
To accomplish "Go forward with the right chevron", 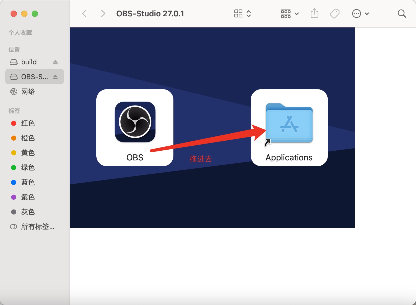I will 103,13.
